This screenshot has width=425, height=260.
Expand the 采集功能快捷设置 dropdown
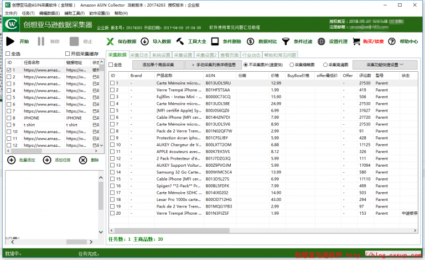(385, 65)
